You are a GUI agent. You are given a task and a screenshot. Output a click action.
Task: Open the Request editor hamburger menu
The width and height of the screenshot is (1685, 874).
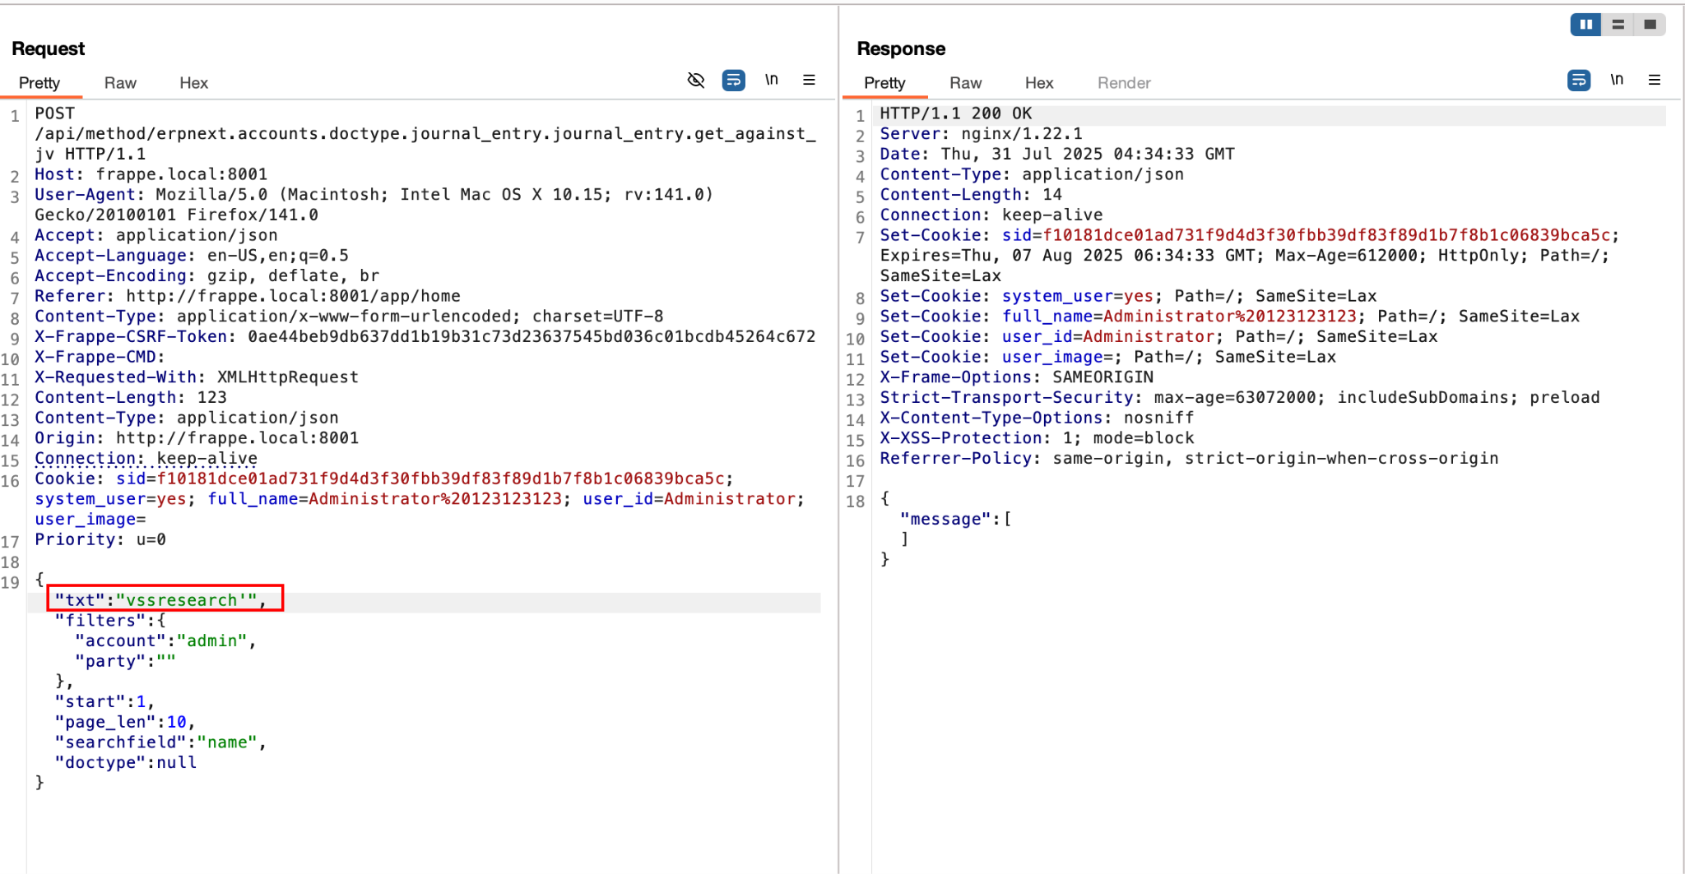click(x=809, y=80)
